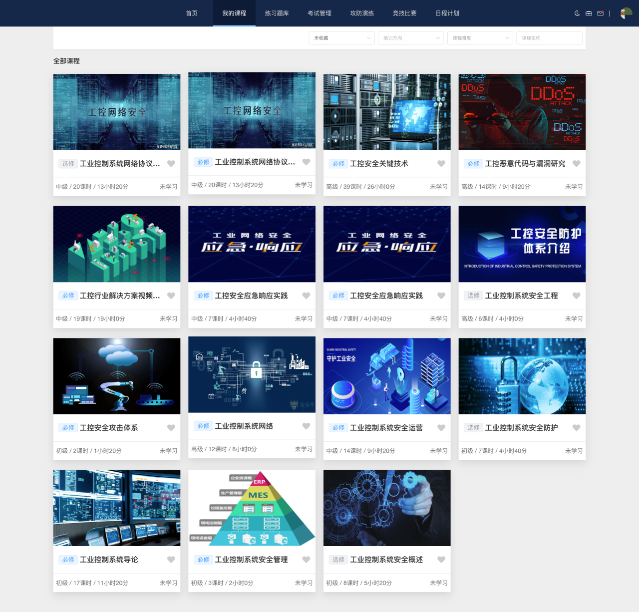Favorite 工控恶意代码与漏洞研究 with heart icon
The height and width of the screenshot is (612, 639).
pos(576,164)
